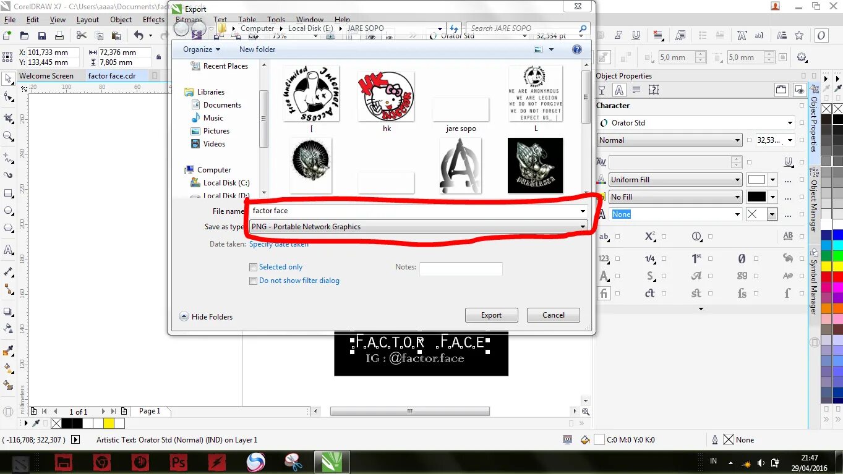The image size is (843, 474).
Task: Select the Artistic Media tool
Action: pos(8,175)
